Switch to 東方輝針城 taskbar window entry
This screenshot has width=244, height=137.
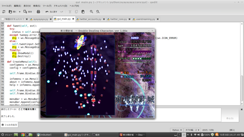coord(132,135)
